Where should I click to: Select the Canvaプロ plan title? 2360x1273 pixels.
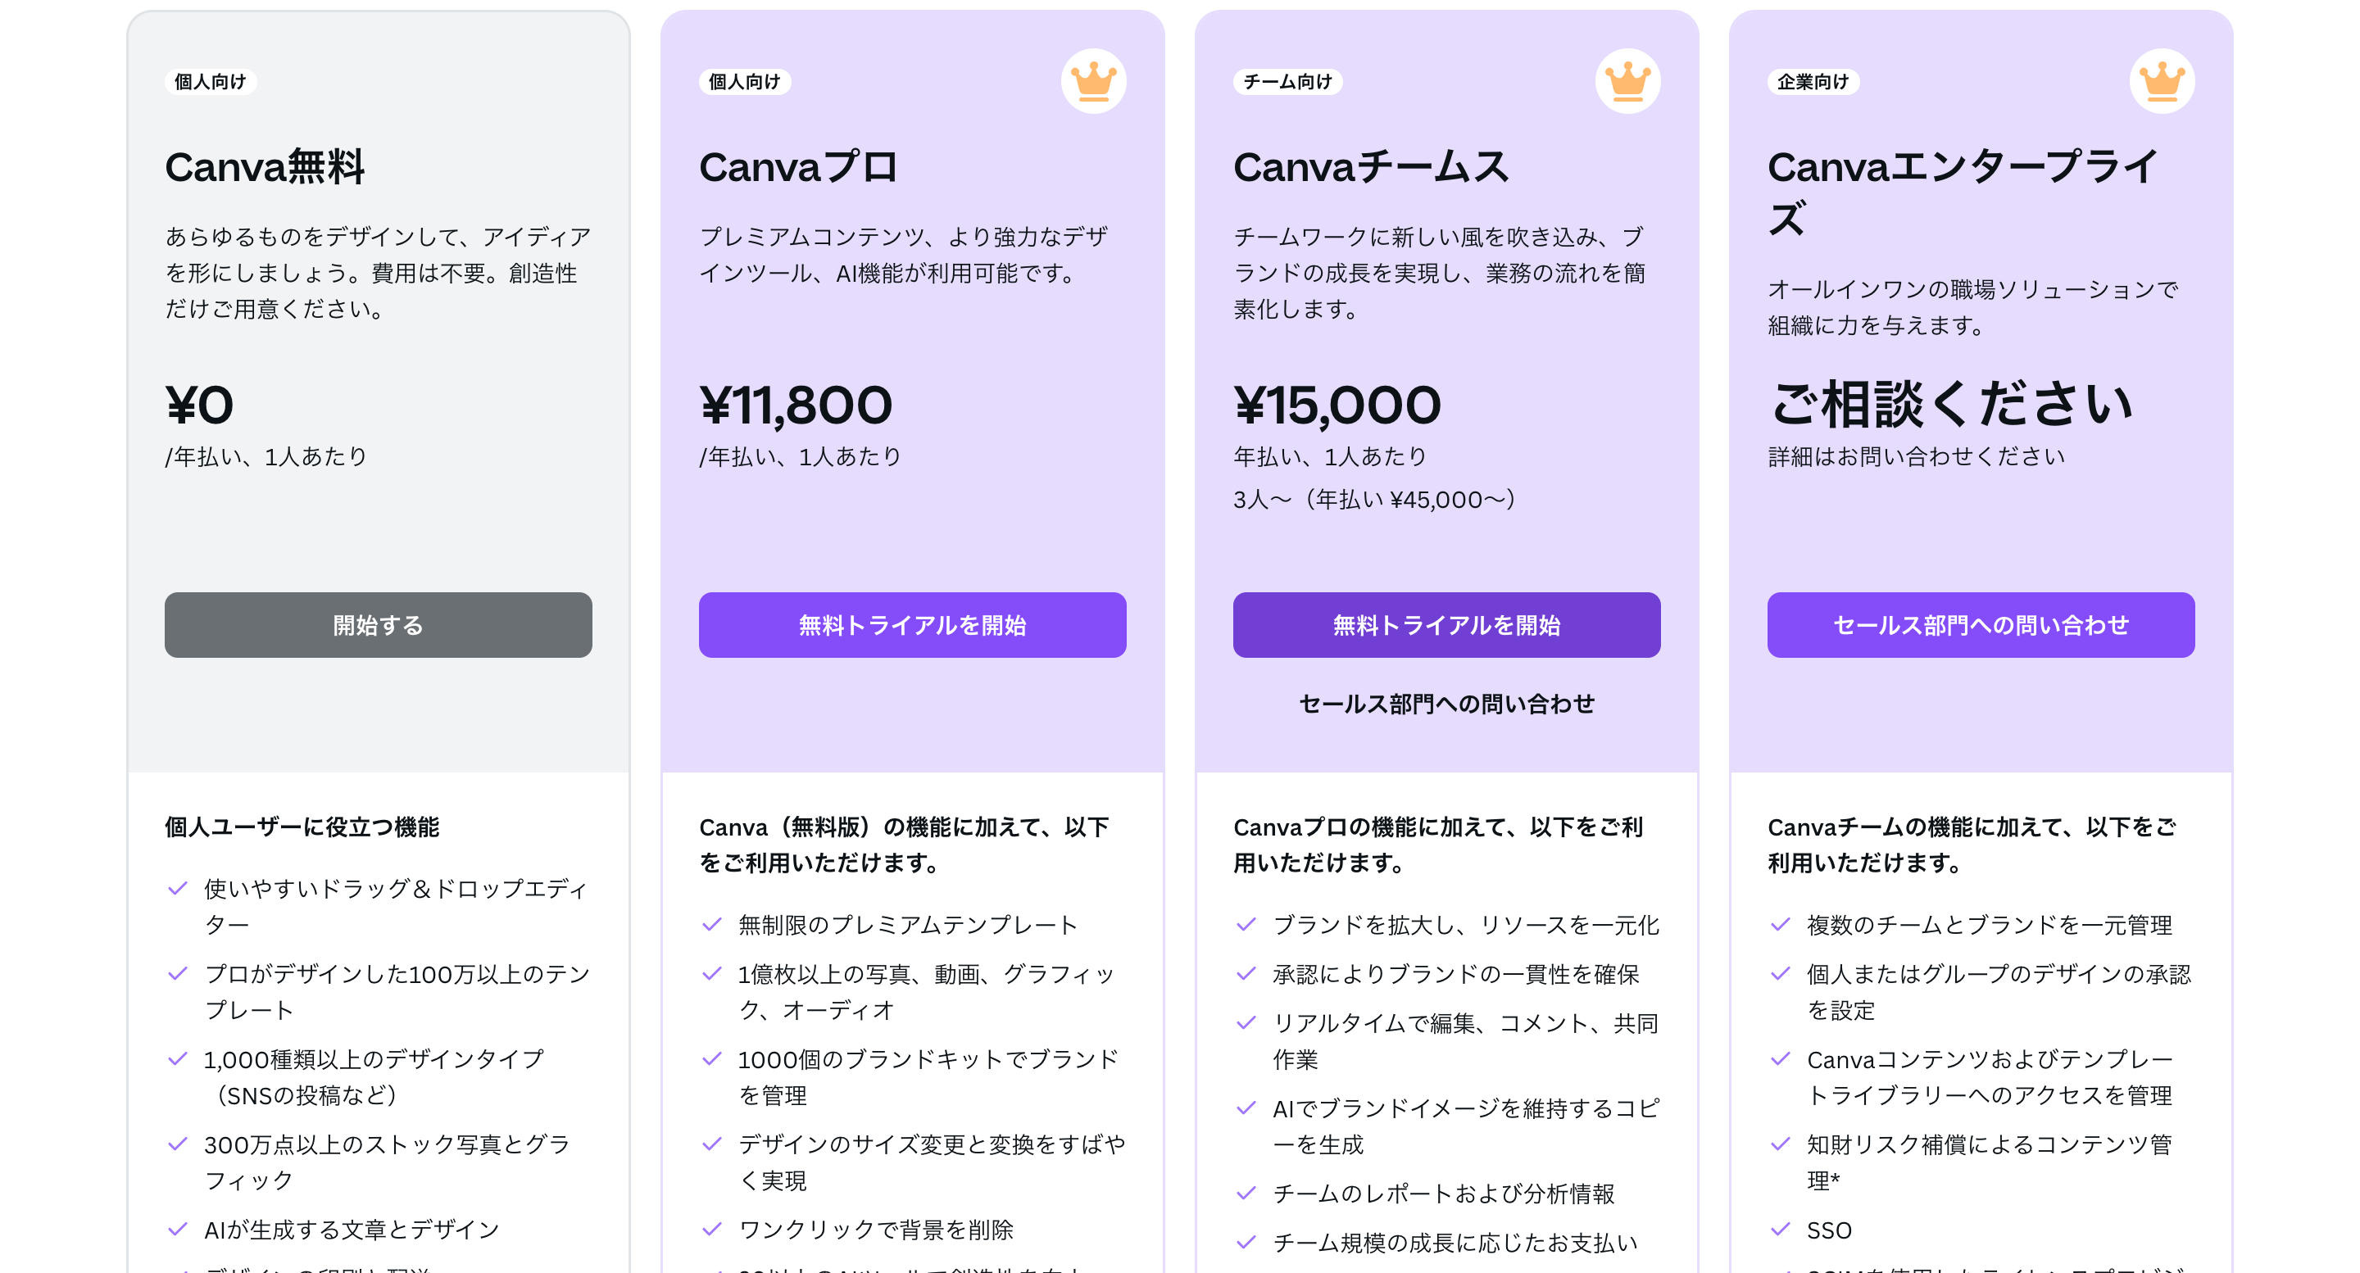point(798,166)
